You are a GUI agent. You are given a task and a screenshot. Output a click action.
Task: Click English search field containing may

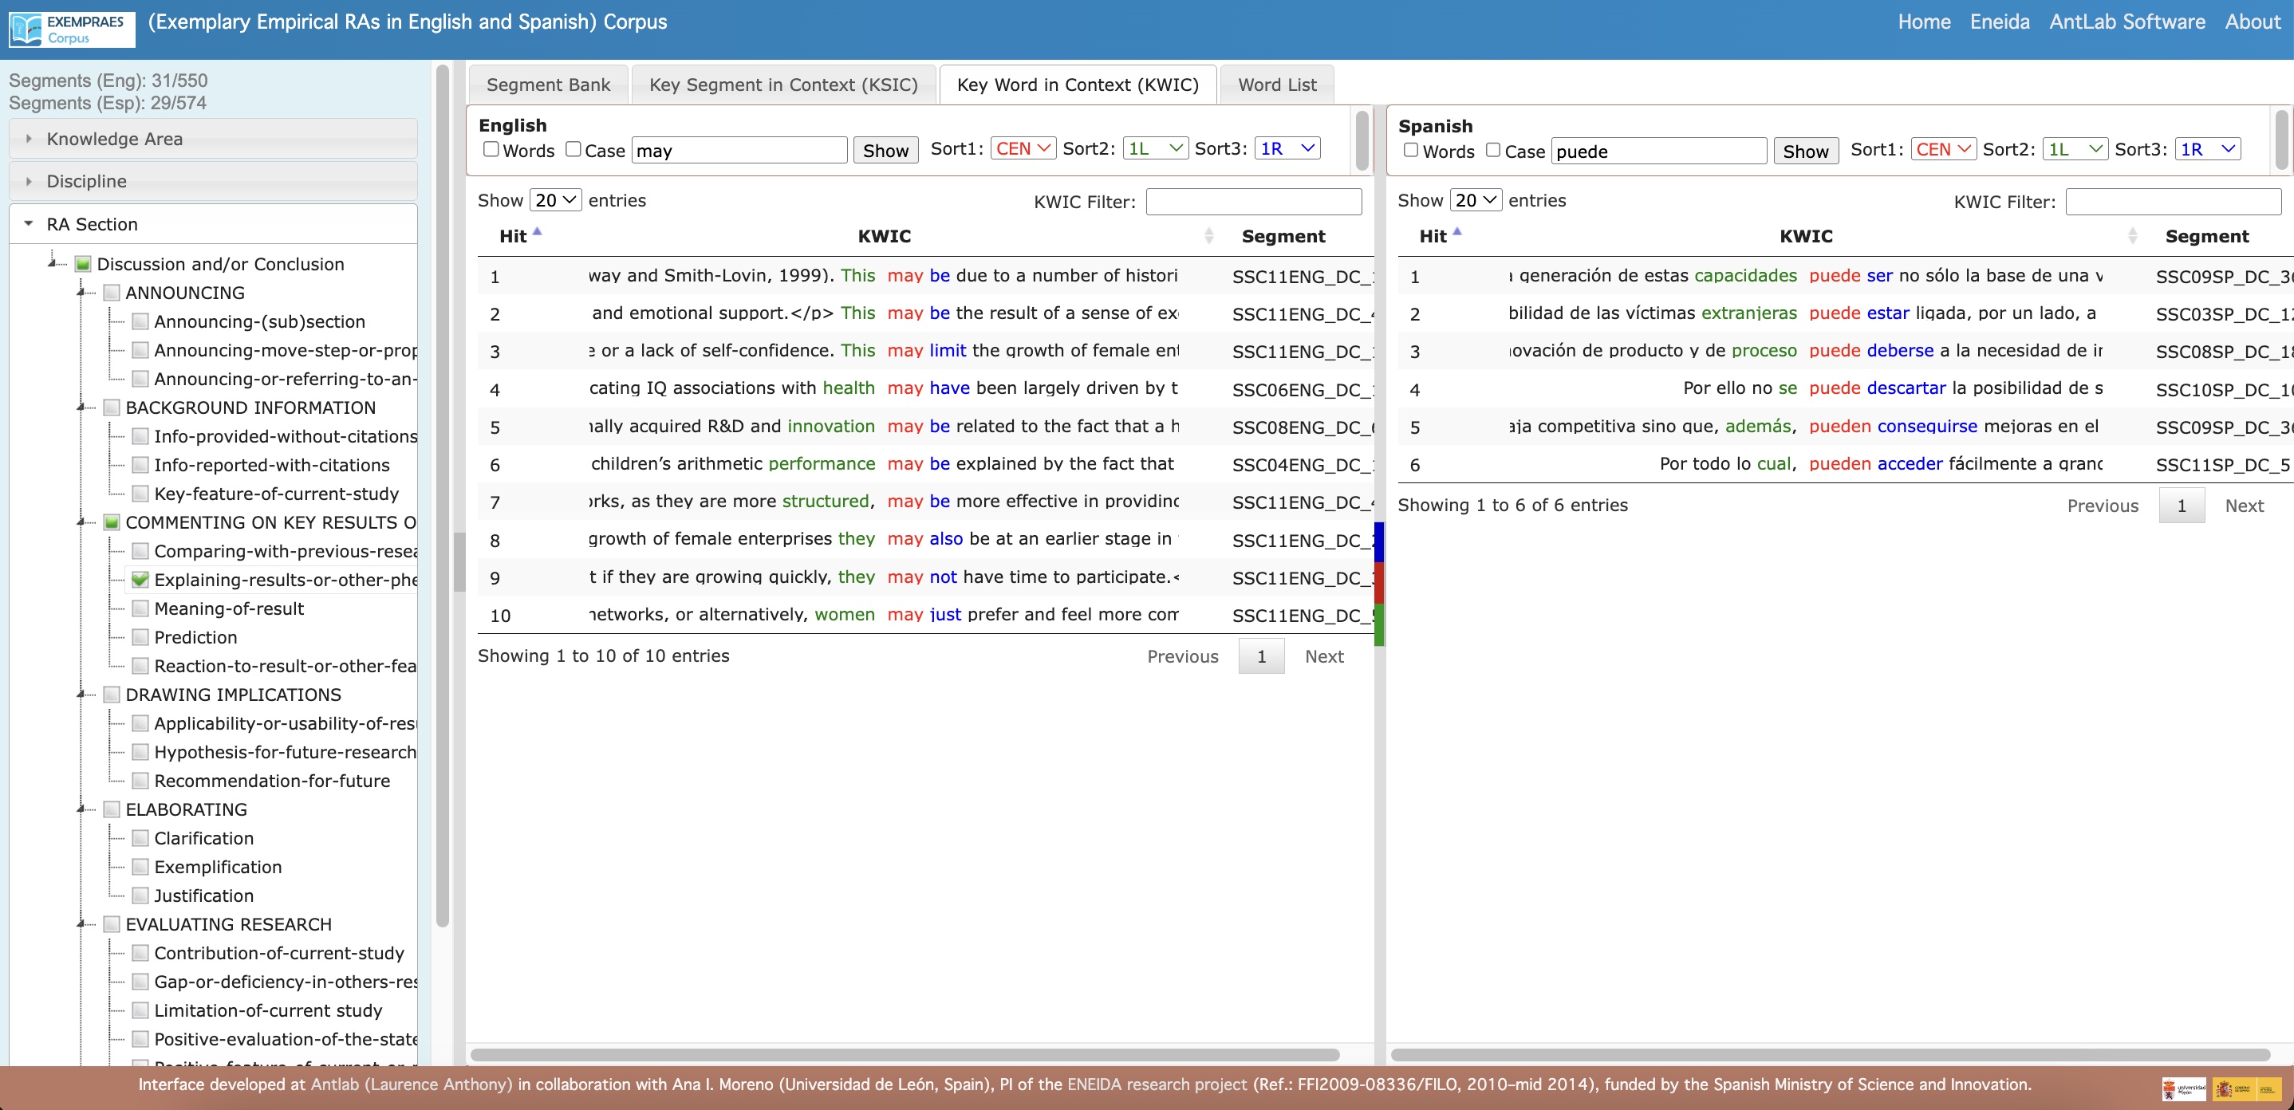point(739,150)
